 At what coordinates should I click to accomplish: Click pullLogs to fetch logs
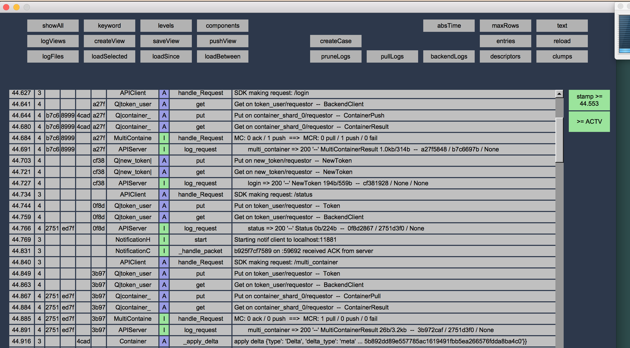pyautogui.click(x=392, y=56)
